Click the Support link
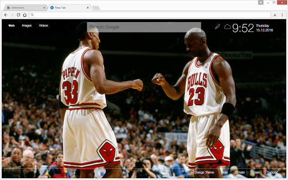Screen dimensions: 288x180 click(272, 172)
